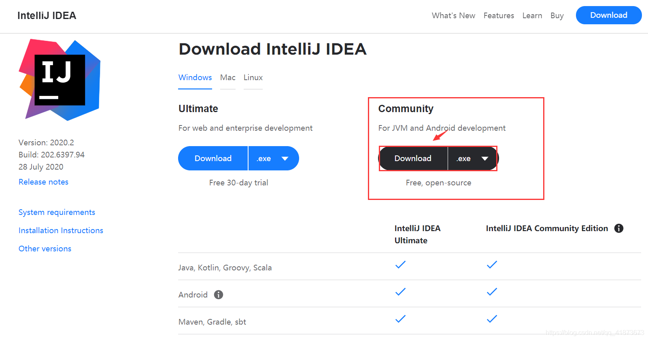Click Community checkmark for Android row
This screenshot has height=340, width=648.
(x=492, y=292)
